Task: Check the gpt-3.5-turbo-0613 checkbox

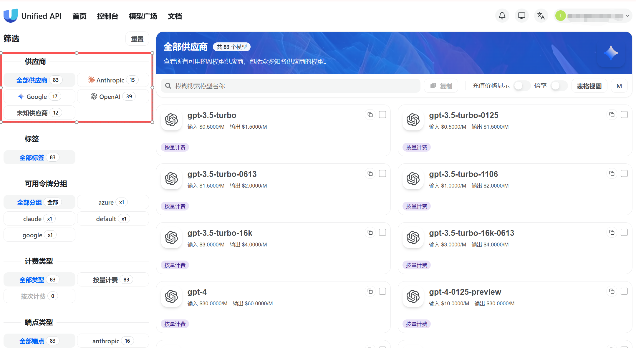Action: 382,173
